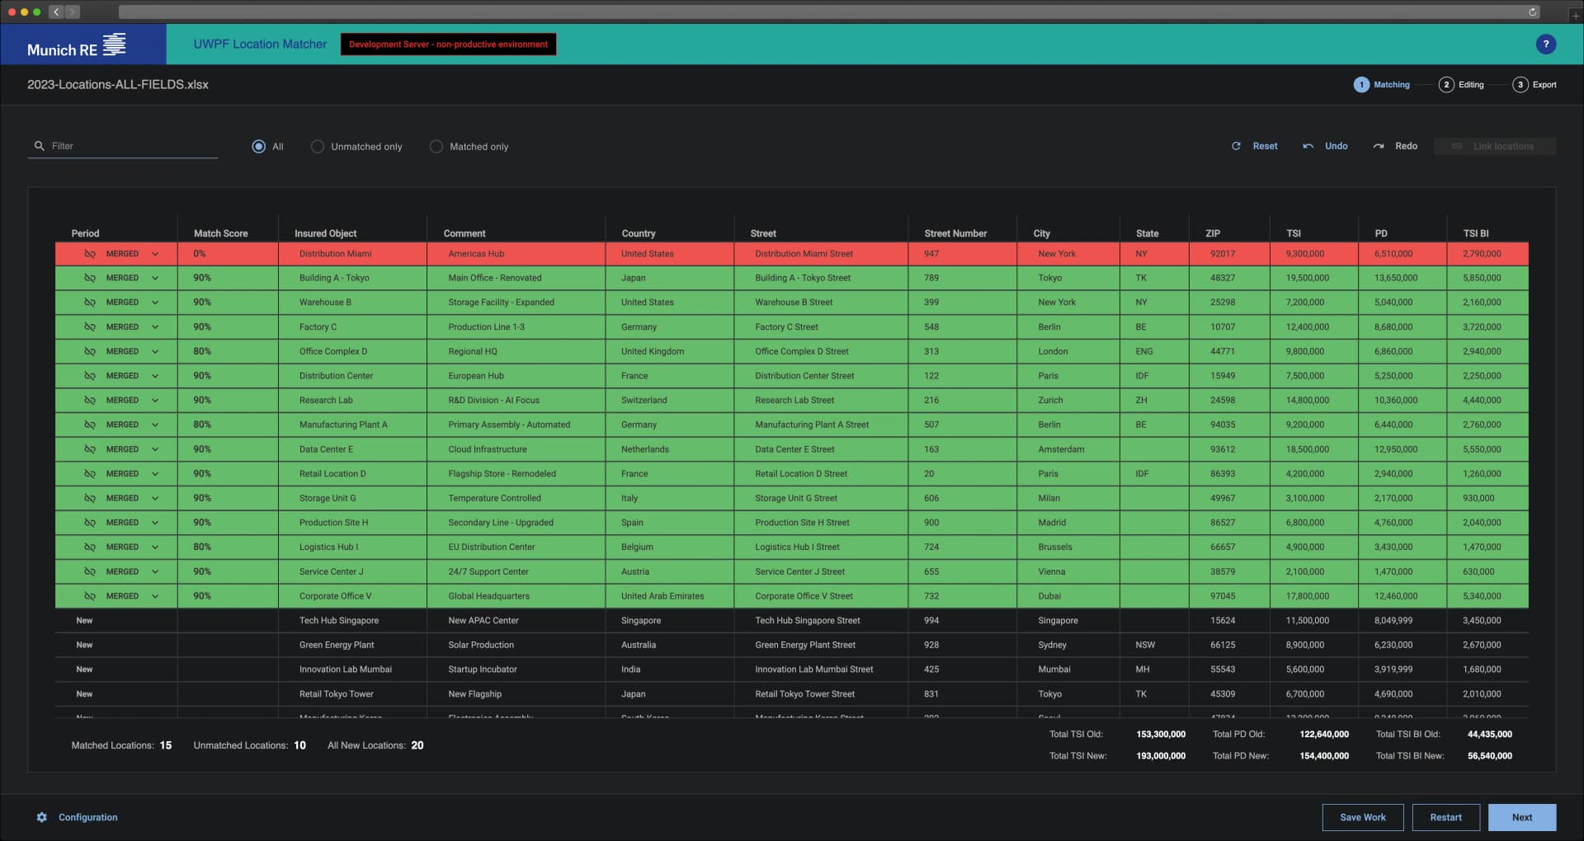Go to the Export step
The image size is (1584, 841).
pos(1534,85)
